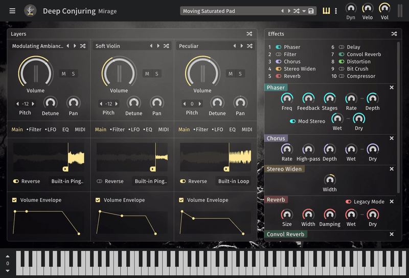This screenshot has width=409, height=278.
Task: Switch to the EQ tab in Peculiar layer
Action: click(233, 129)
